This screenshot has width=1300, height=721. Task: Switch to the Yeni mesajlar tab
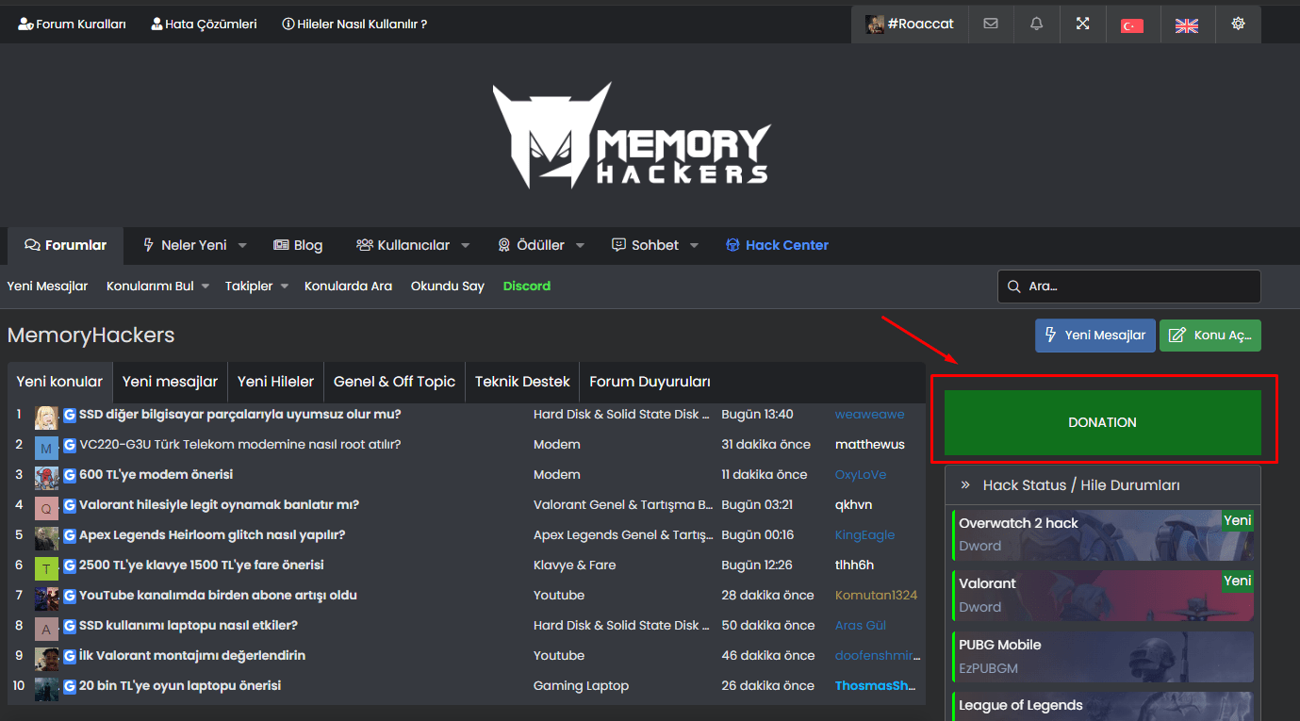point(170,382)
